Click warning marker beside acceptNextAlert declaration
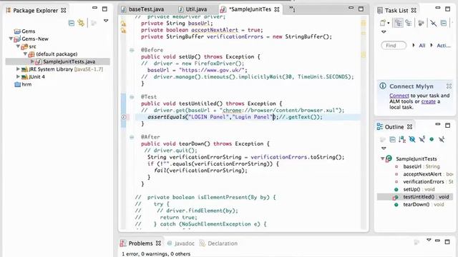This screenshot has height=257, width=458. click(x=124, y=30)
